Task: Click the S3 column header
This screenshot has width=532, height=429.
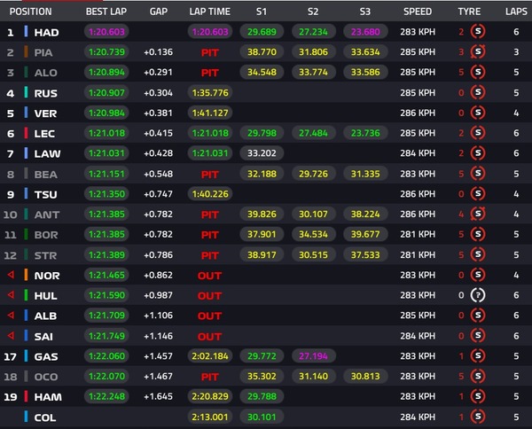Action: click(365, 12)
